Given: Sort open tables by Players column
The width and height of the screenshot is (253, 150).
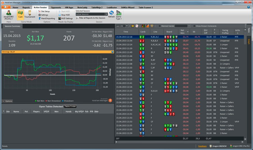Looking at the screenshot, I should tap(36, 112).
